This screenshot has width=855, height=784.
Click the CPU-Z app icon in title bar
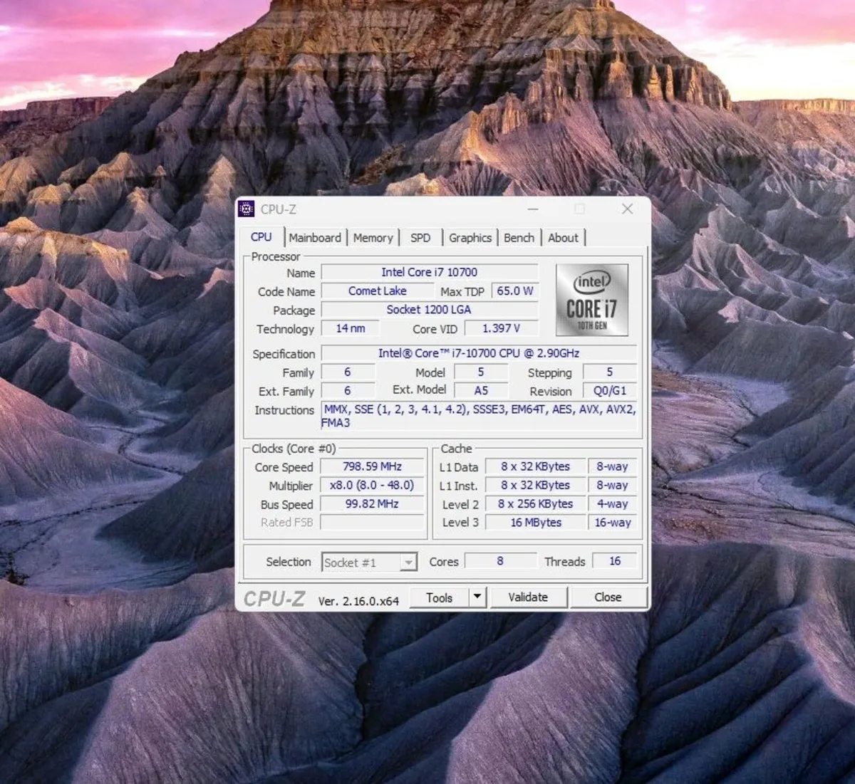pos(246,209)
